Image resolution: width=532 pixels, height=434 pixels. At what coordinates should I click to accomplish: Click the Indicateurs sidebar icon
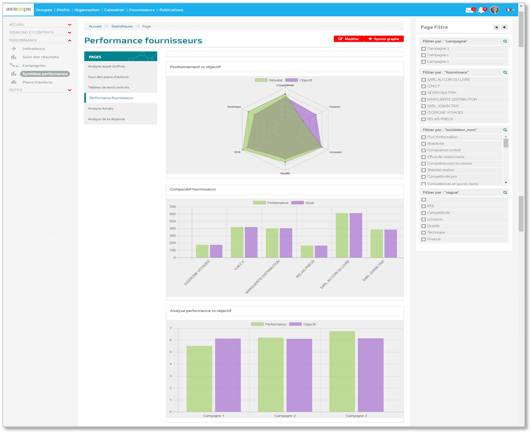pos(14,48)
